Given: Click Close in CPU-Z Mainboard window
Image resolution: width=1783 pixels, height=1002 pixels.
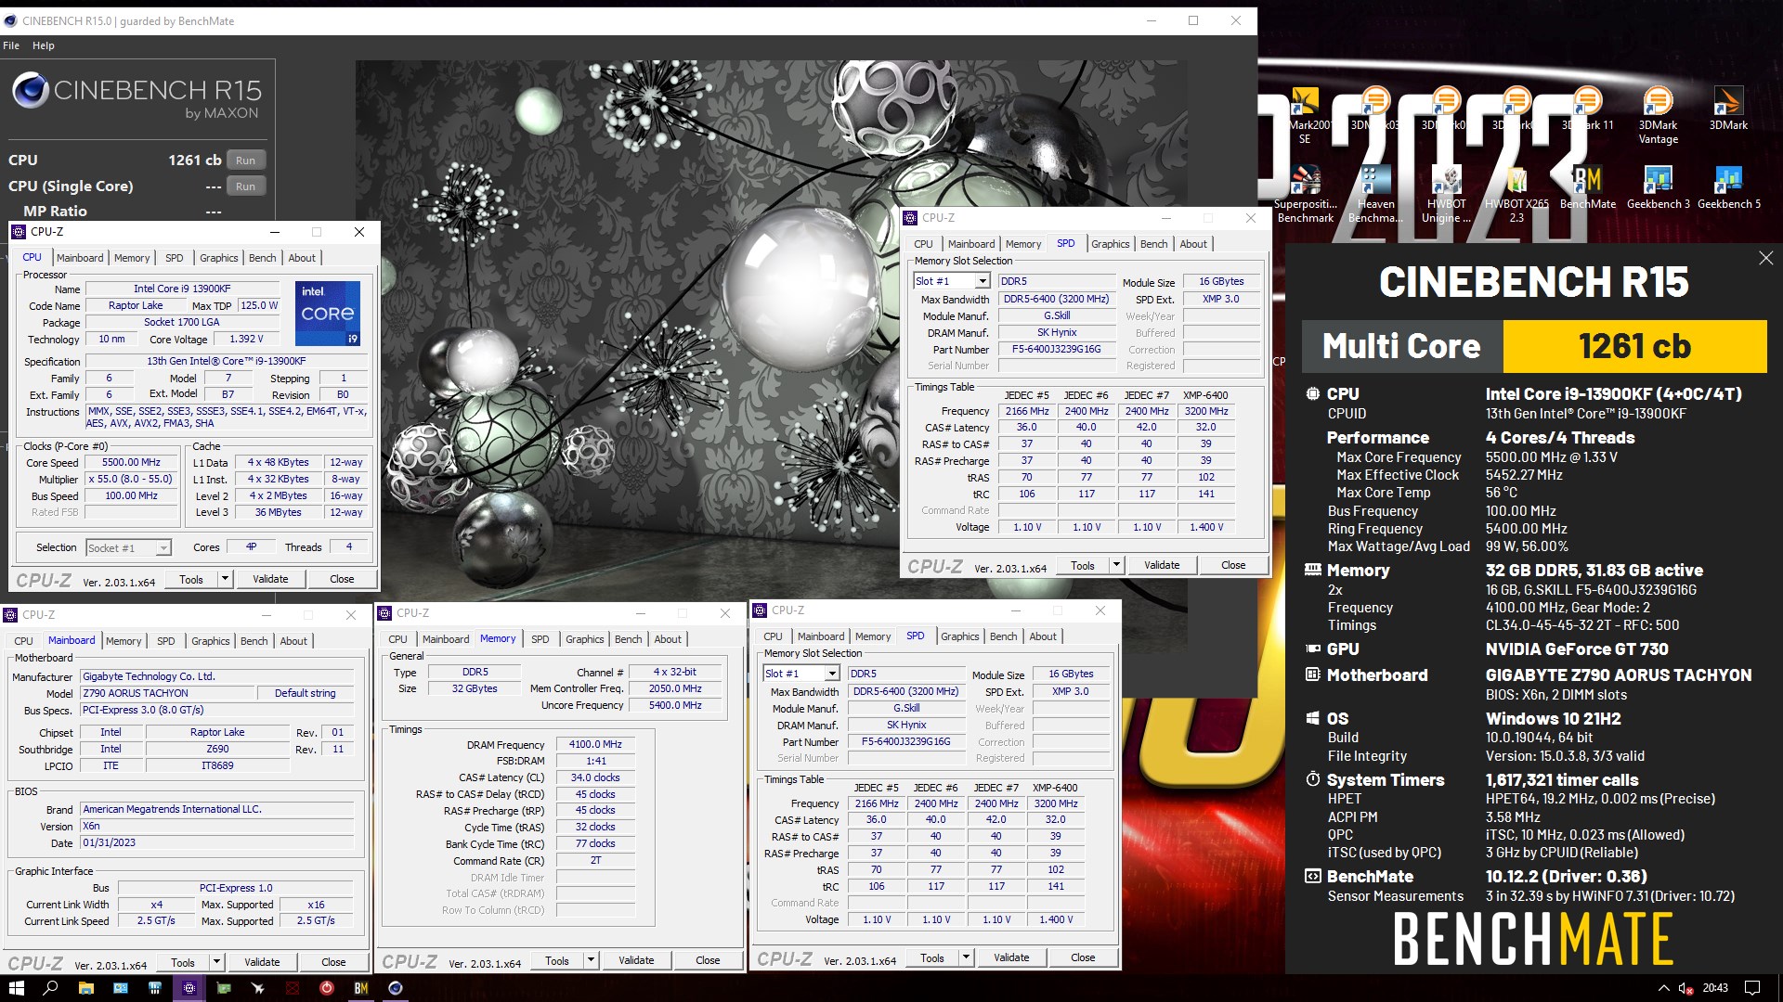Looking at the screenshot, I should click(333, 962).
